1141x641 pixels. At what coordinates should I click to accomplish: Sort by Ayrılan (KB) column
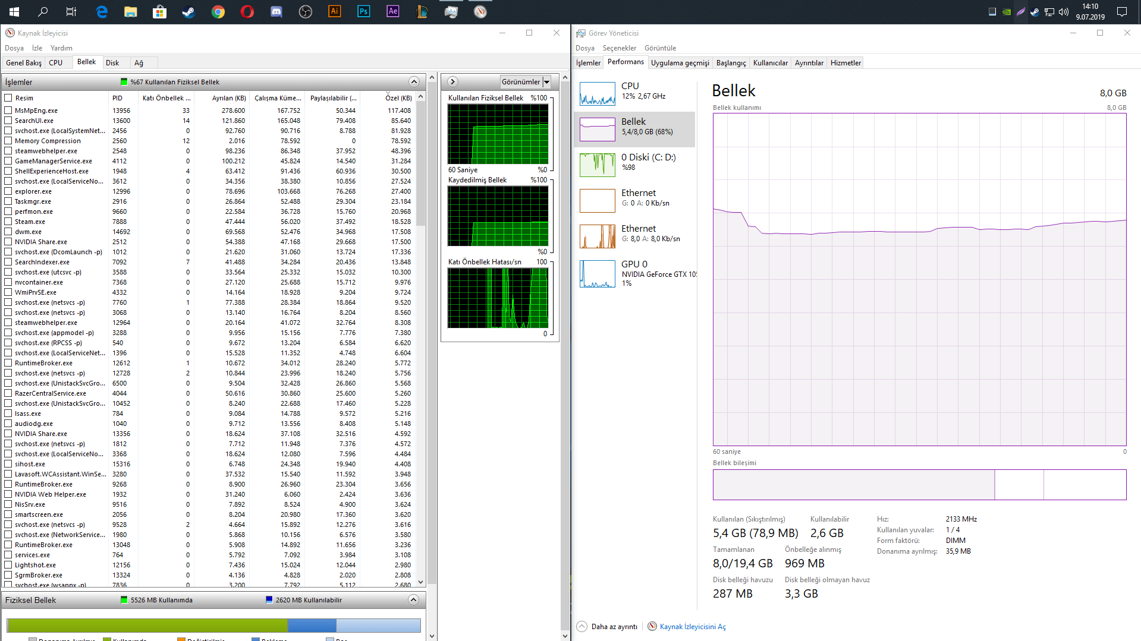[222, 98]
